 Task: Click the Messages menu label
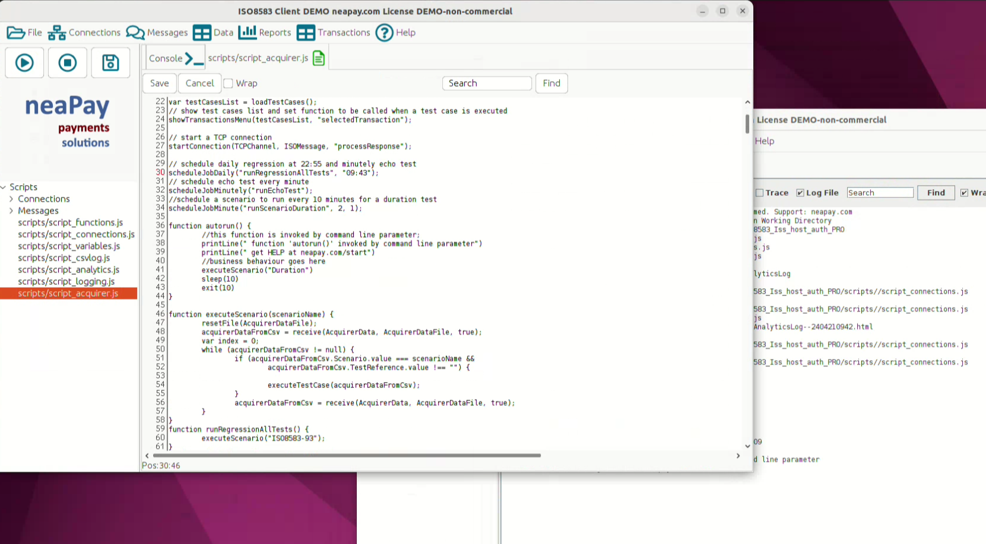click(167, 33)
